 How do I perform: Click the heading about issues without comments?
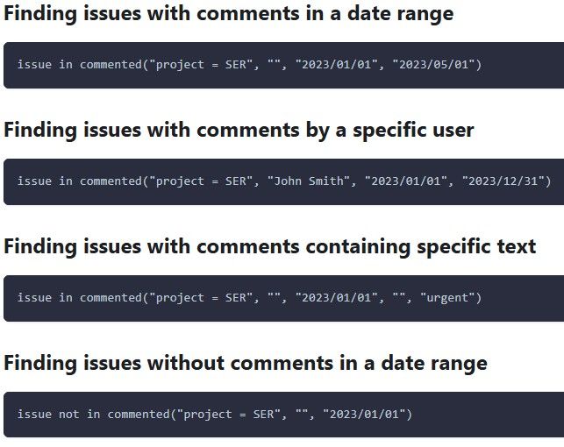(x=246, y=363)
